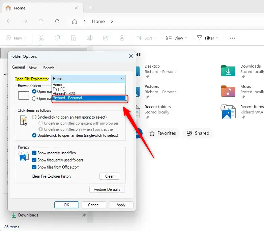Screen dimensions: 264x231
Task: Select the Favorites tab
Action: click(x=163, y=133)
